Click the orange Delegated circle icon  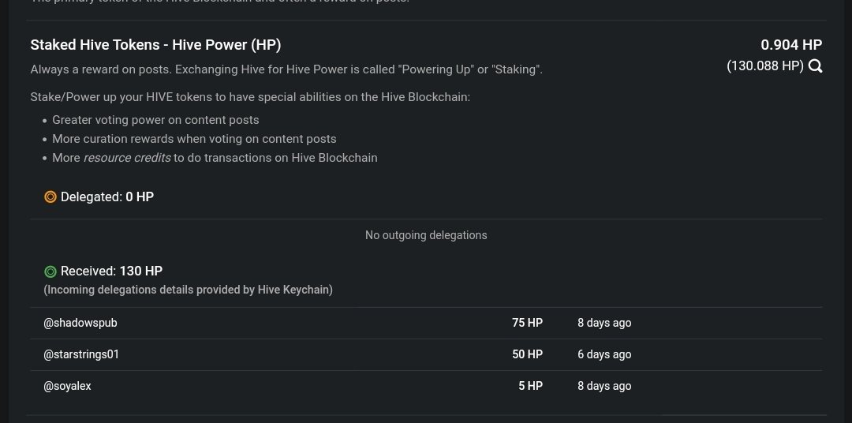tap(50, 197)
